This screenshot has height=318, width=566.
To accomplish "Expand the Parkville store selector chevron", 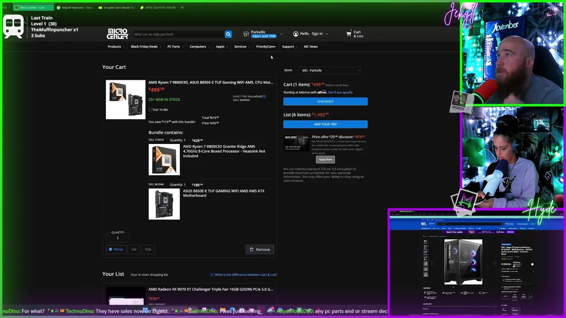I will pos(281,34).
